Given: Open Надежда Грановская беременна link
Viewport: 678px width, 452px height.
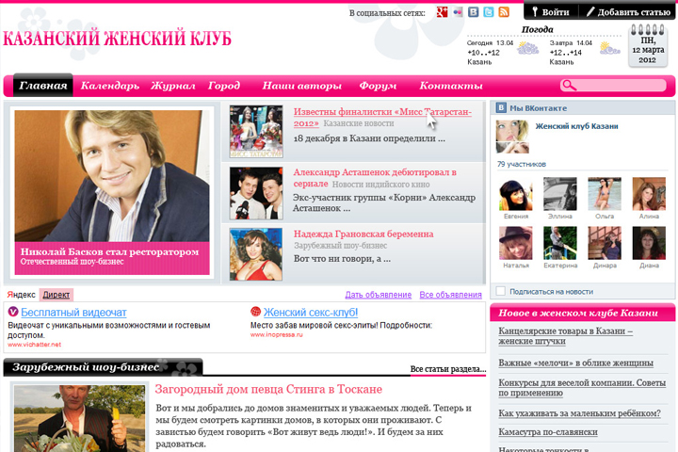Looking at the screenshot, I should point(363,234).
